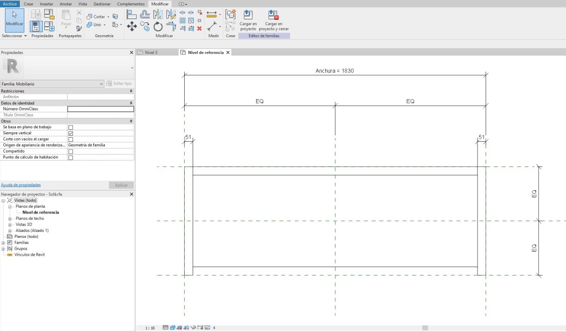566x332 pixels.
Task: Enable 'Se basa en plano de trabajo' checkbox
Action: 71,127
